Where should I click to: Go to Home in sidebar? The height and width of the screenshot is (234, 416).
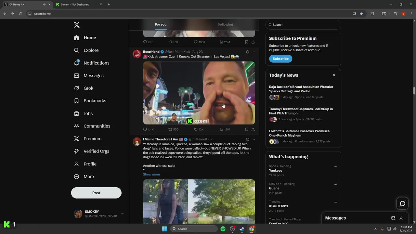pyautogui.click(x=85, y=38)
